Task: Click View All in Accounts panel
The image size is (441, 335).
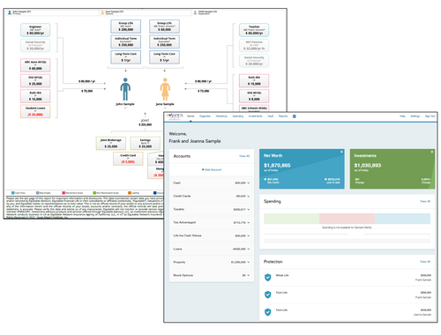Action: pyautogui.click(x=244, y=156)
